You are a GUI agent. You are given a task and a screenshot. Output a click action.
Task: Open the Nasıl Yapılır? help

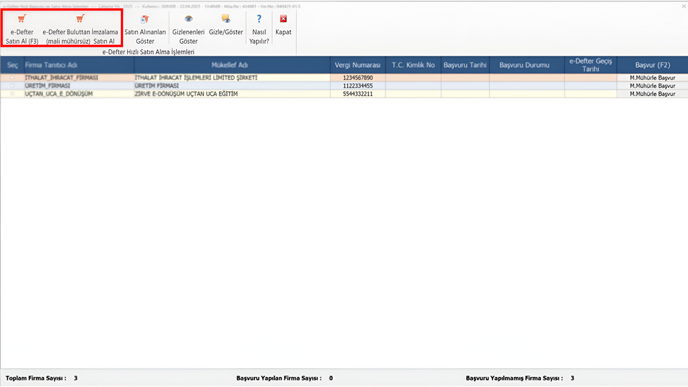pos(259,29)
